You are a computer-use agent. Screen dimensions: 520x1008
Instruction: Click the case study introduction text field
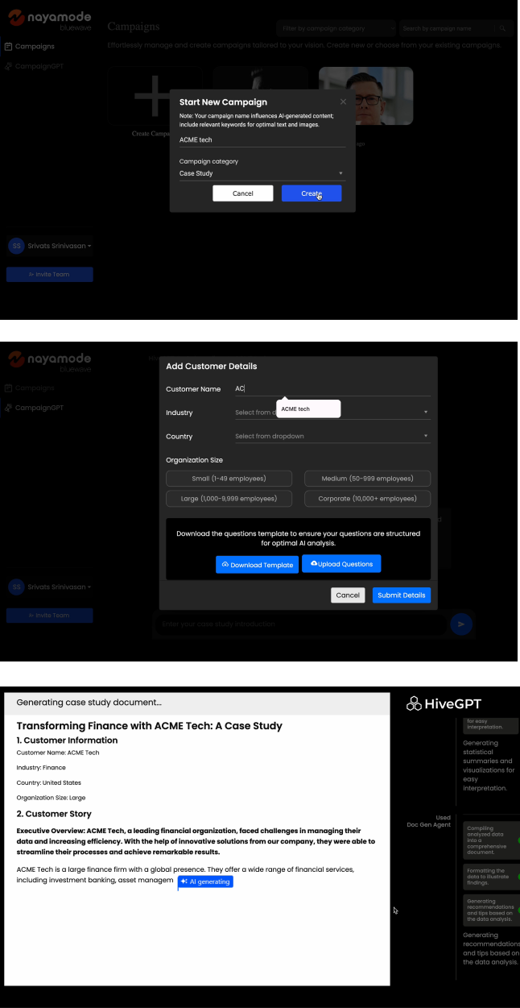click(298, 624)
